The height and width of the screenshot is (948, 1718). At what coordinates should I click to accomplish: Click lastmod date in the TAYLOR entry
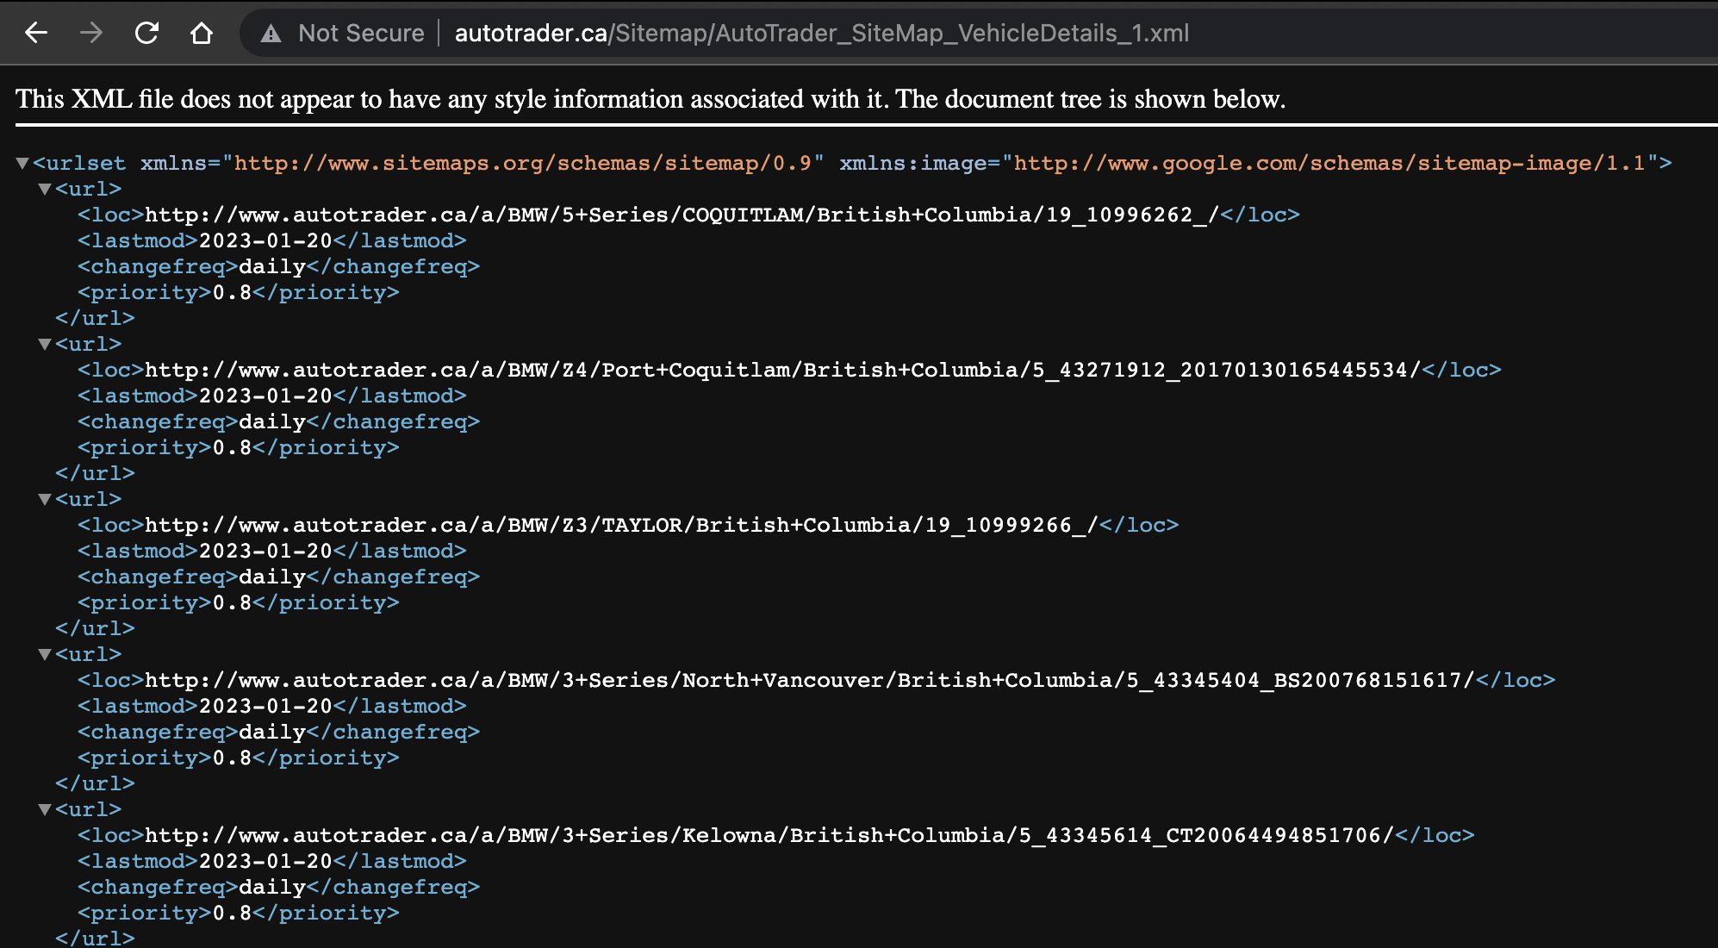(265, 551)
